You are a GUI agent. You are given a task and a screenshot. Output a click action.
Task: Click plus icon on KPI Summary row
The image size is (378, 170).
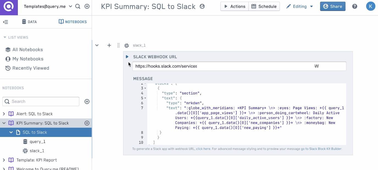coord(87,123)
